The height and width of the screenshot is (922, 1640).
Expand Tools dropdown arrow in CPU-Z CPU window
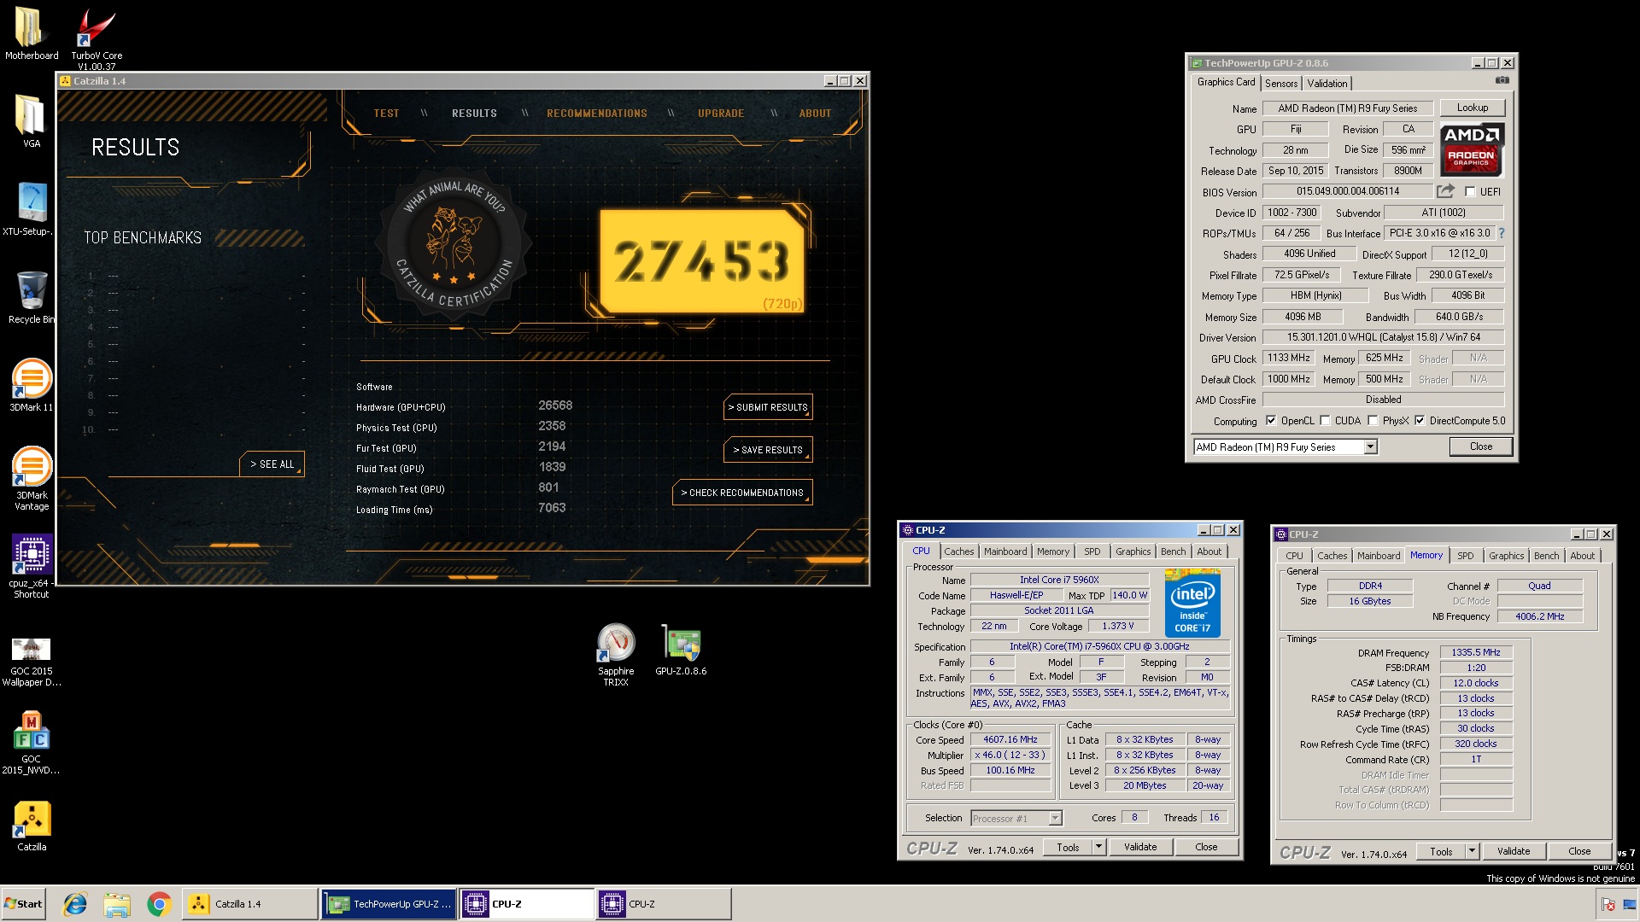(1099, 847)
